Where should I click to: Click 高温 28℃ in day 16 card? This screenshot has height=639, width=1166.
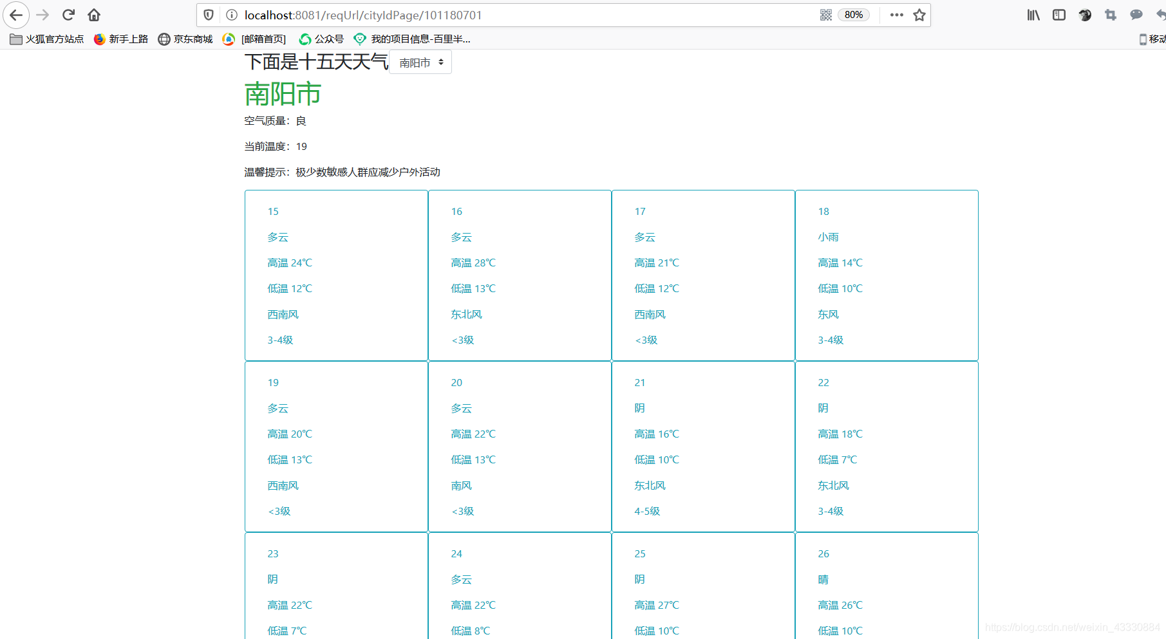pos(473,263)
